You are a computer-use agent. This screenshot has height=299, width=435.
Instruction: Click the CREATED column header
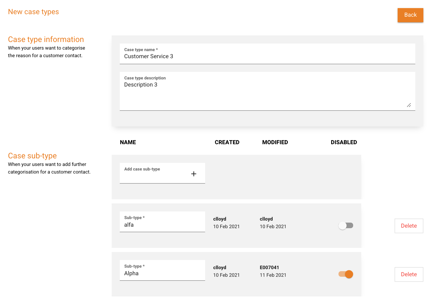click(x=227, y=142)
